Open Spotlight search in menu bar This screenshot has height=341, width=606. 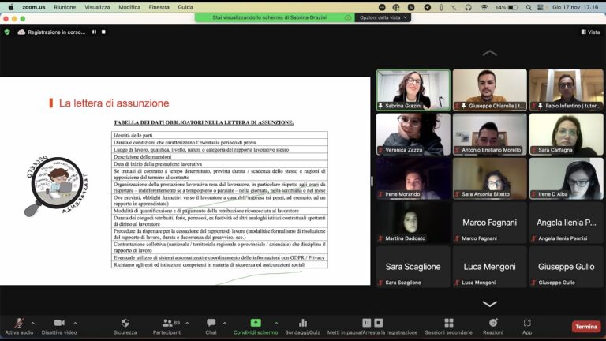click(529, 7)
